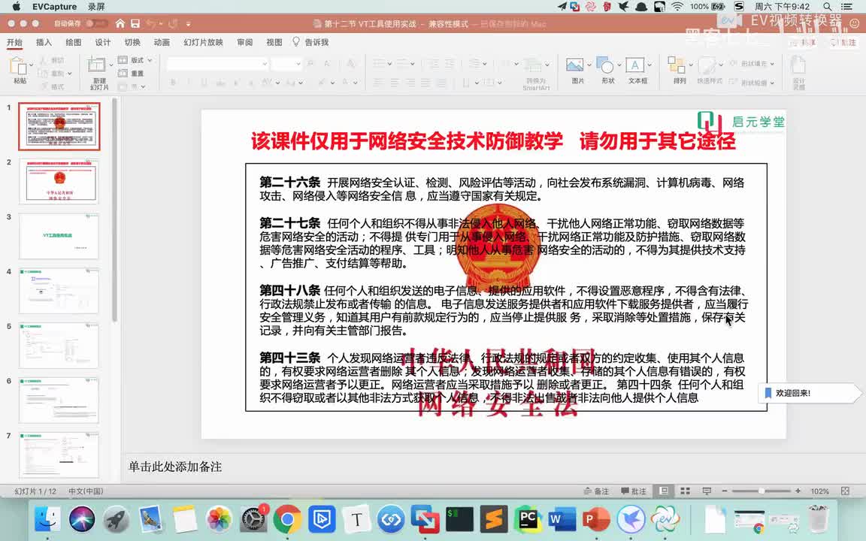The height and width of the screenshot is (541, 866).
Task: Click EVCapture menu in the macOS menu bar
Action: point(54,7)
